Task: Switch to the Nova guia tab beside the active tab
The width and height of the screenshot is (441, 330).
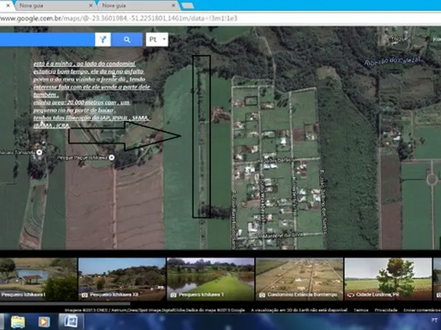Action: (55, 5)
